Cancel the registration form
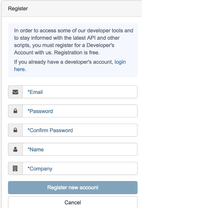This screenshot has width=224, height=208. point(72,203)
